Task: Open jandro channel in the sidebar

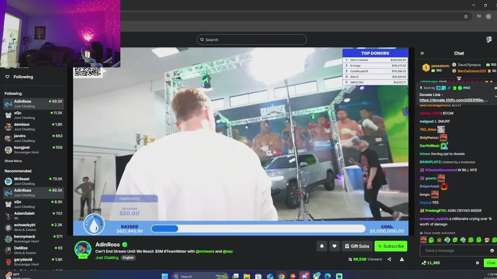Action: click(33, 138)
